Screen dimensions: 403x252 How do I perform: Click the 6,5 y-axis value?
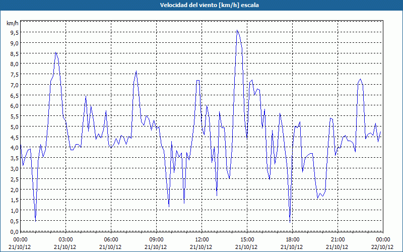15,95
